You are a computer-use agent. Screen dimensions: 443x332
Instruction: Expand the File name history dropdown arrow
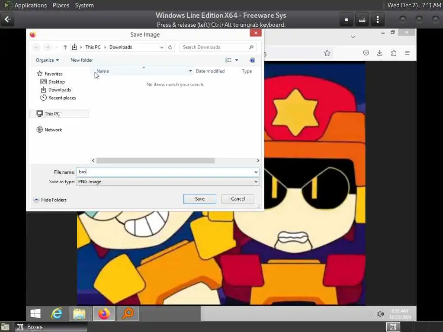[x=256, y=172]
